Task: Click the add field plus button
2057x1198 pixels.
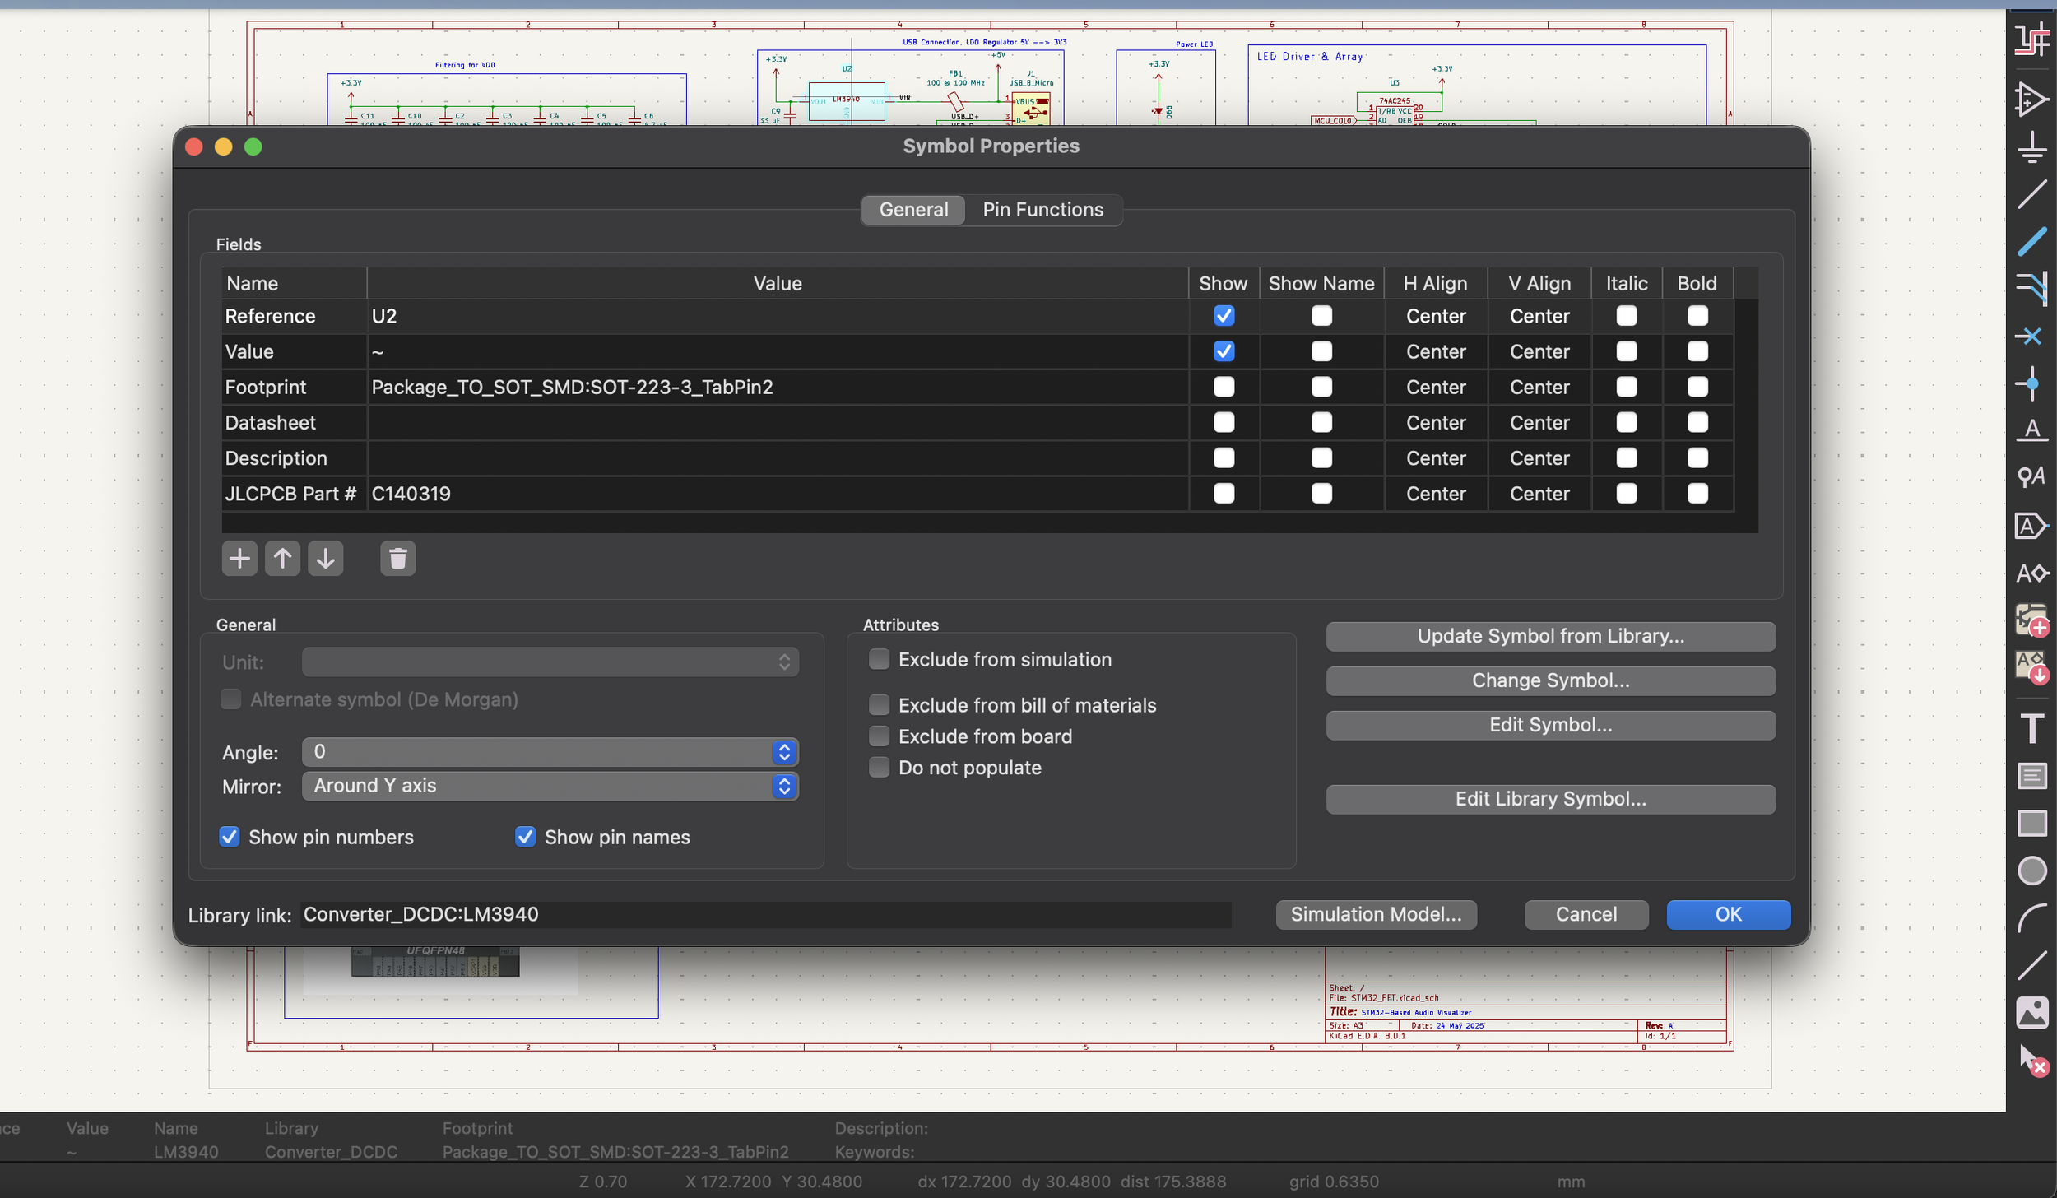Action: [239, 559]
